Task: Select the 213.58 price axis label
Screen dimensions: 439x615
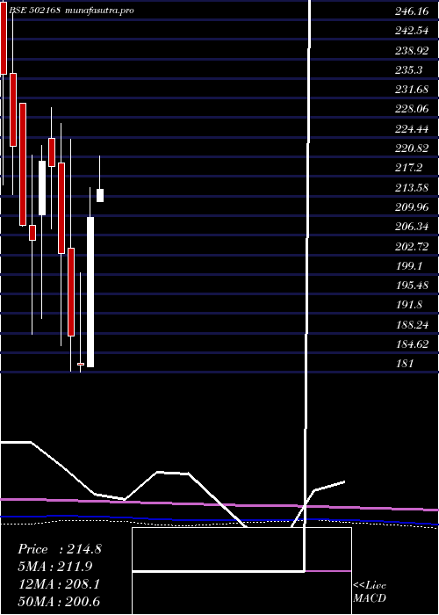Action: 412,187
